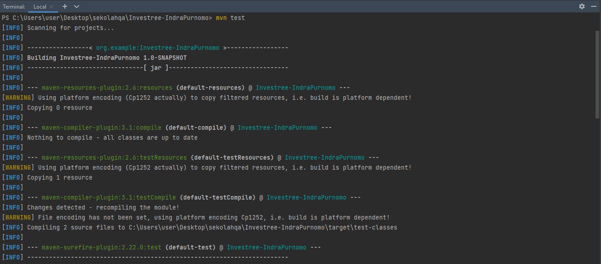Open a new terminal session with the plus icon
The height and width of the screenshot is (264, 601).
pyautogui.click(x=64, y=6)
